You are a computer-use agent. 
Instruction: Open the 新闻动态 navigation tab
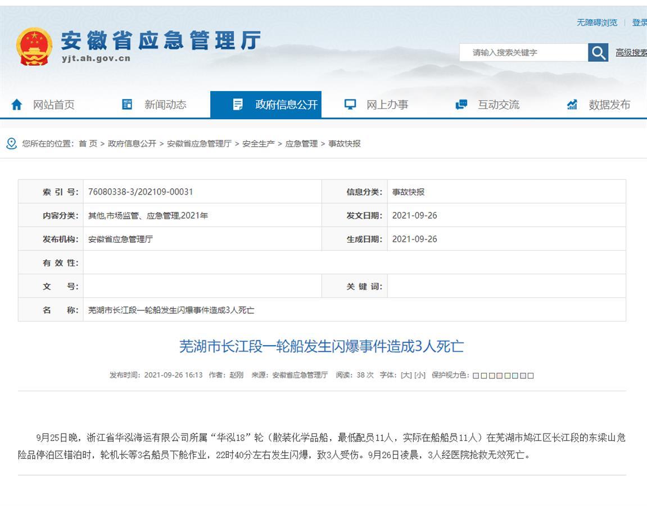165,105
